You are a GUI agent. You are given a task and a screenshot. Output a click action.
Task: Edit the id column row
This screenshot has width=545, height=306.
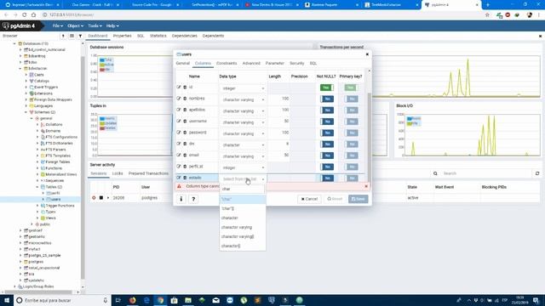[179, 88]
